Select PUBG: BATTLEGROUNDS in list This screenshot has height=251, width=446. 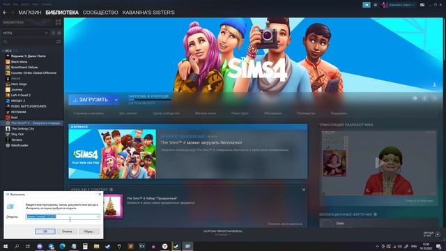pyautogui.click(x=29, y=107)
